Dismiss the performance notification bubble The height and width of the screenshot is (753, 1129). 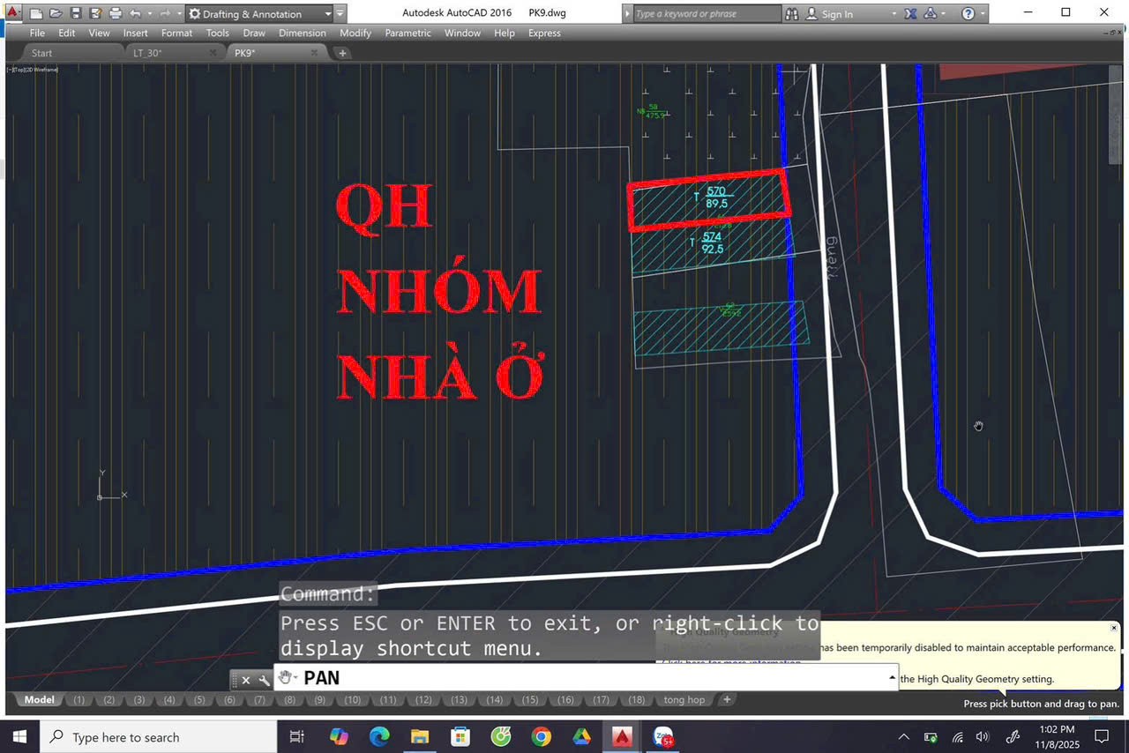1113,628
